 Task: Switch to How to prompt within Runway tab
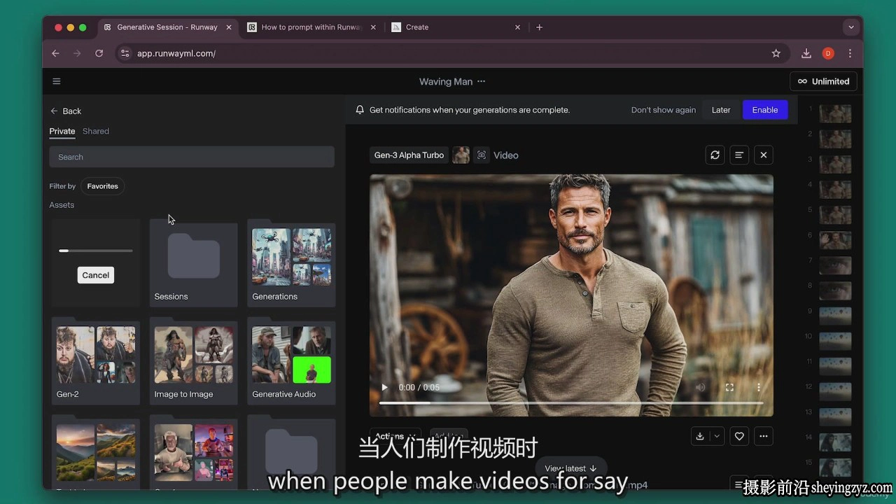(312, 27)
